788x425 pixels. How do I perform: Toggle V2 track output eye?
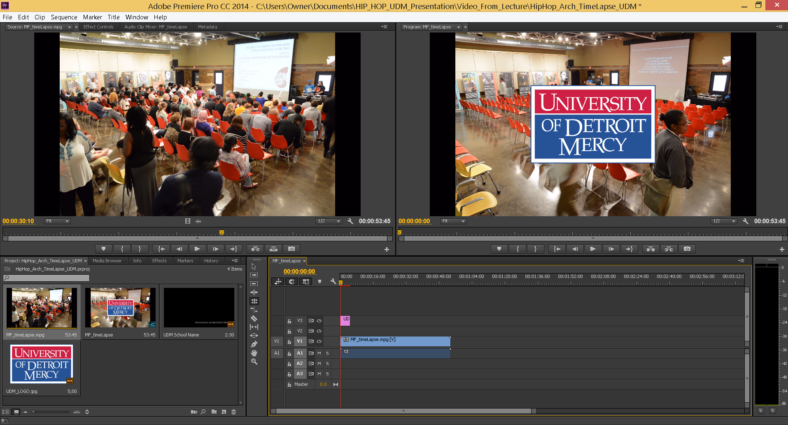[319, 331]
